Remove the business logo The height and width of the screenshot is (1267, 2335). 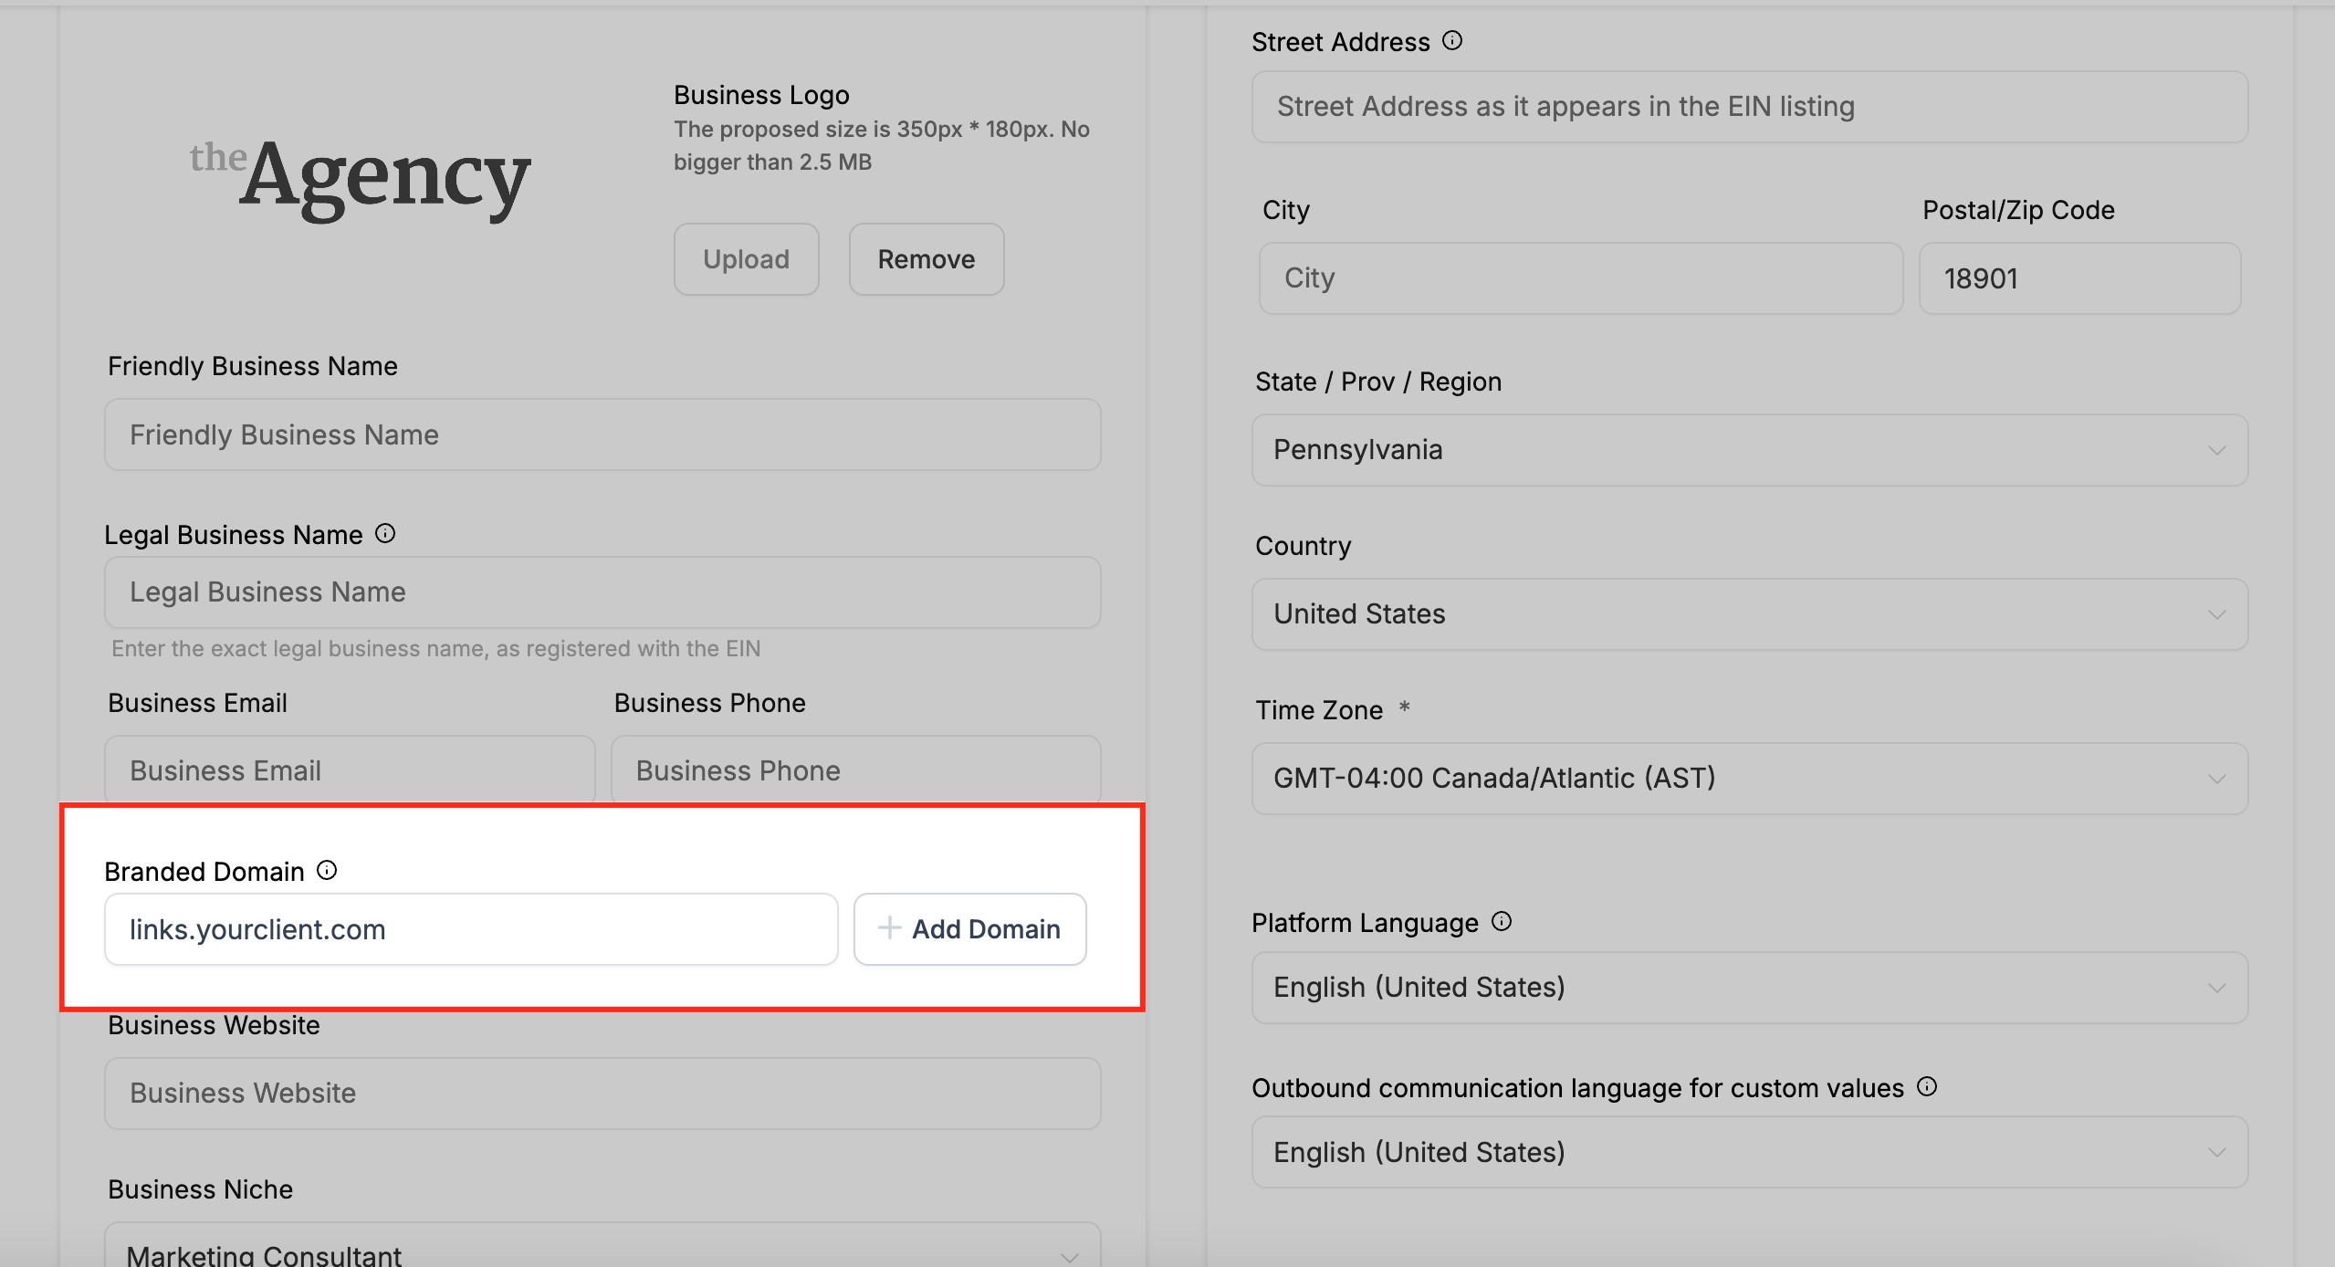pyautogui.click(x=926, y=259)
